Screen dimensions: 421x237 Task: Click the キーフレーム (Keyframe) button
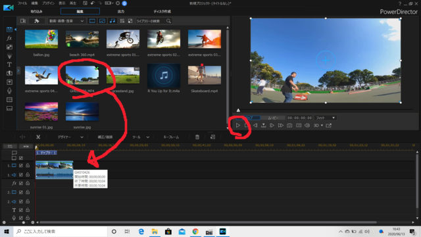pos(171,137)
